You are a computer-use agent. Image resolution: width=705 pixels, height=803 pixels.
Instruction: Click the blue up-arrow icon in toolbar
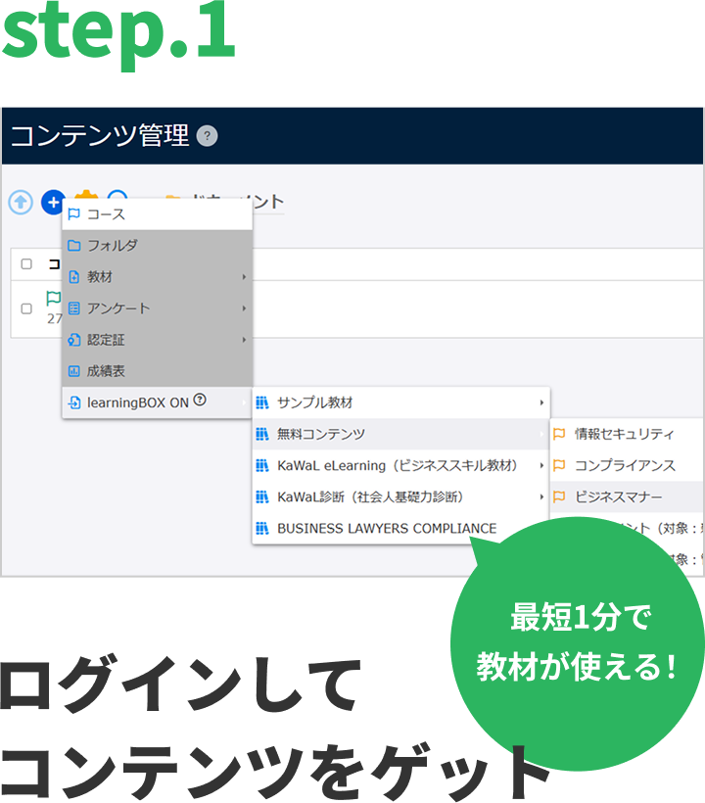pyautogui.click(x=21, y=202)
